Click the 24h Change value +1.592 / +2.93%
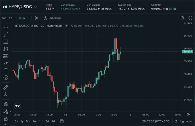 71,9
